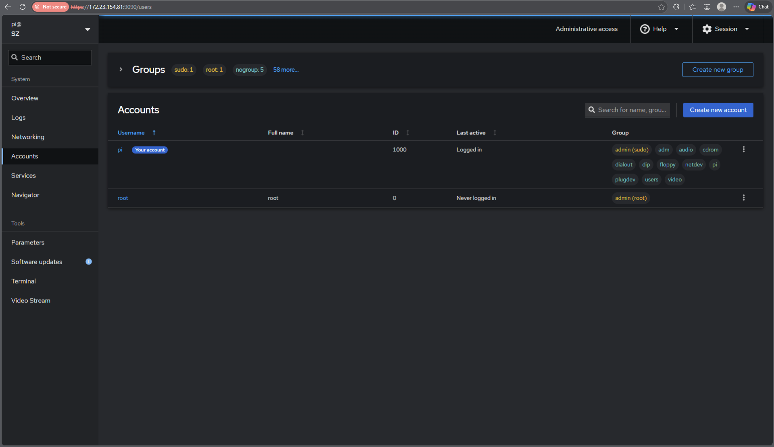
Task: Toggle sorting on the ID column
Action: coord(407,132)
